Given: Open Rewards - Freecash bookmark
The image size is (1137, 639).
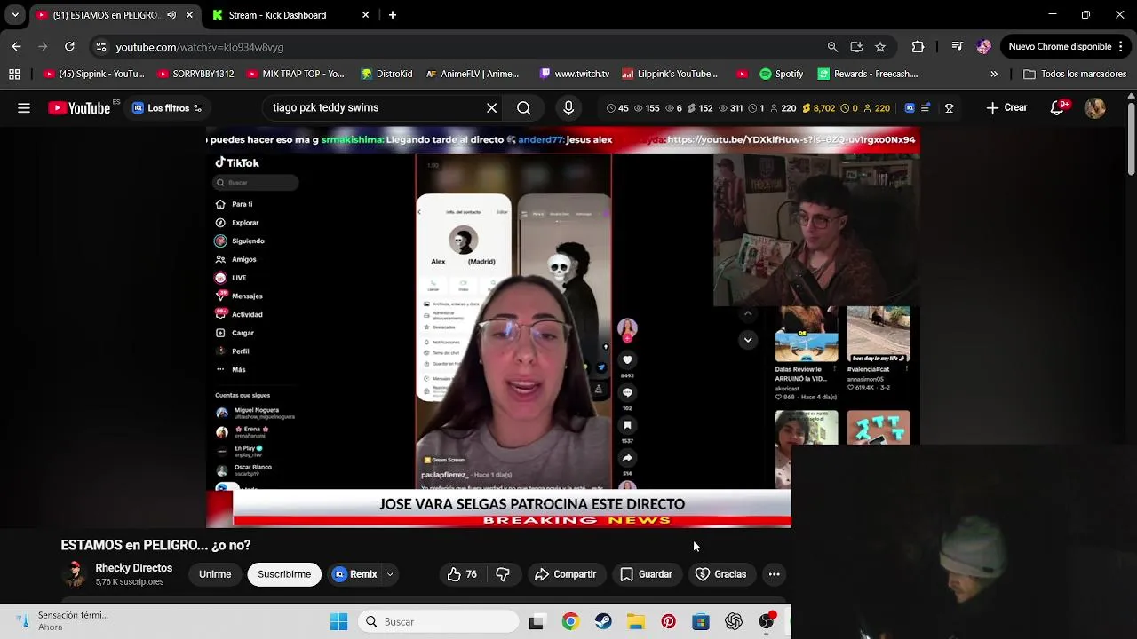Looking at the screenshot, I should (868, 75).
